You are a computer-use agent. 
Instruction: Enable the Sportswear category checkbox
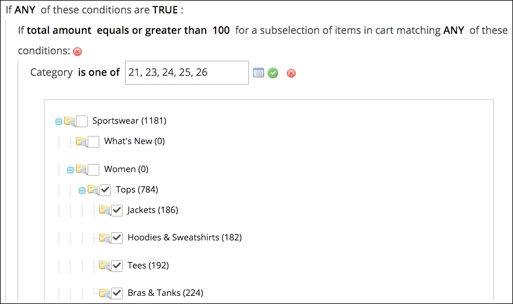[x=82, y=121]
